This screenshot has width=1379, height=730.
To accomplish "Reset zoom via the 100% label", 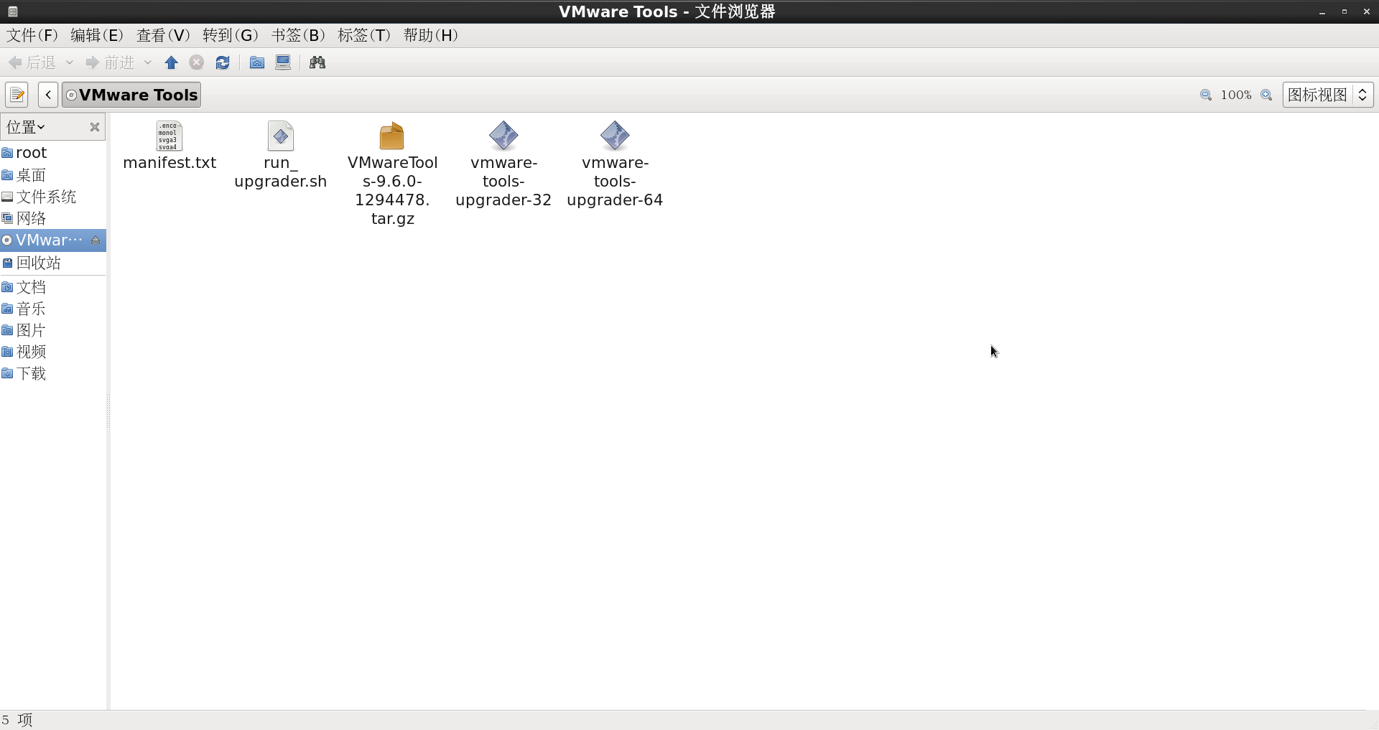I will click(x=1236, y=95).
